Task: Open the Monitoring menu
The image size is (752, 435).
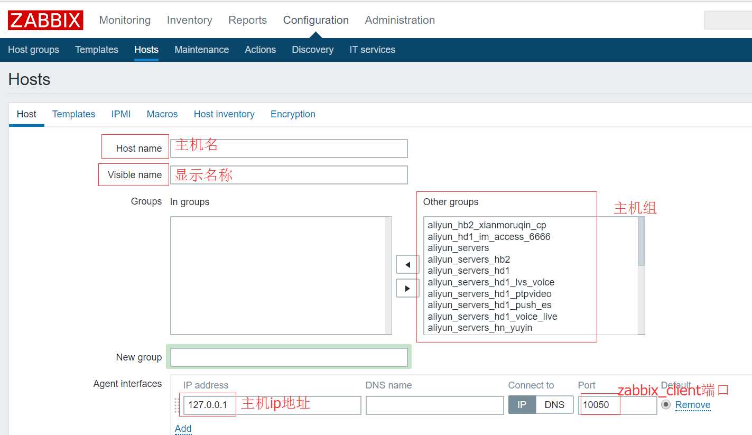Action: click(125, 20)
